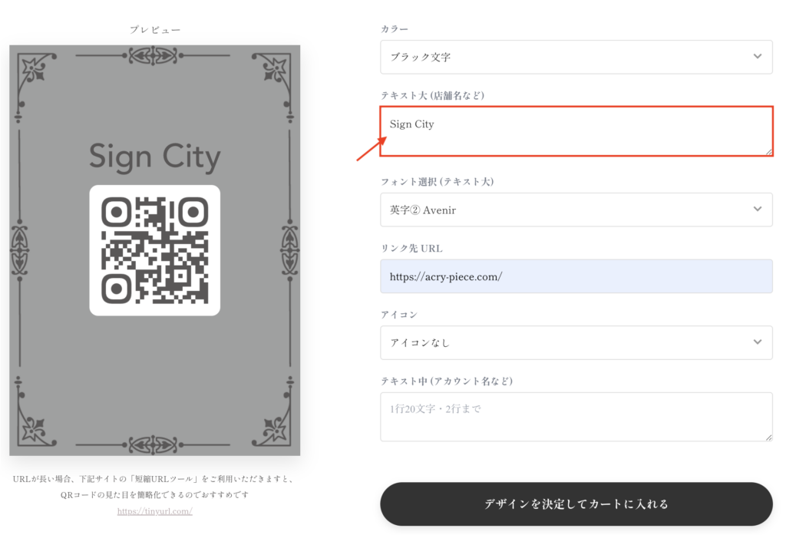Click the リンク先 URL input field
The height and width of the screenshot is (535, 786).
click(x=576, y=276)
